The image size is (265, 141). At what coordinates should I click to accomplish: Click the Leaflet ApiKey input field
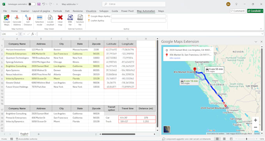(139, 21)
